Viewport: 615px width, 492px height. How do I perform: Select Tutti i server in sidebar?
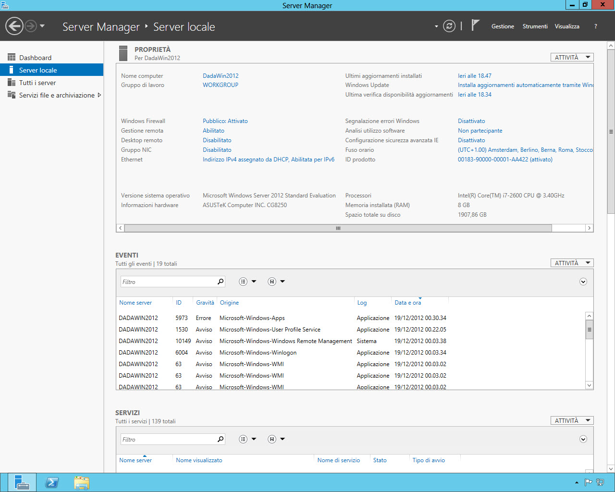(51, 83)
